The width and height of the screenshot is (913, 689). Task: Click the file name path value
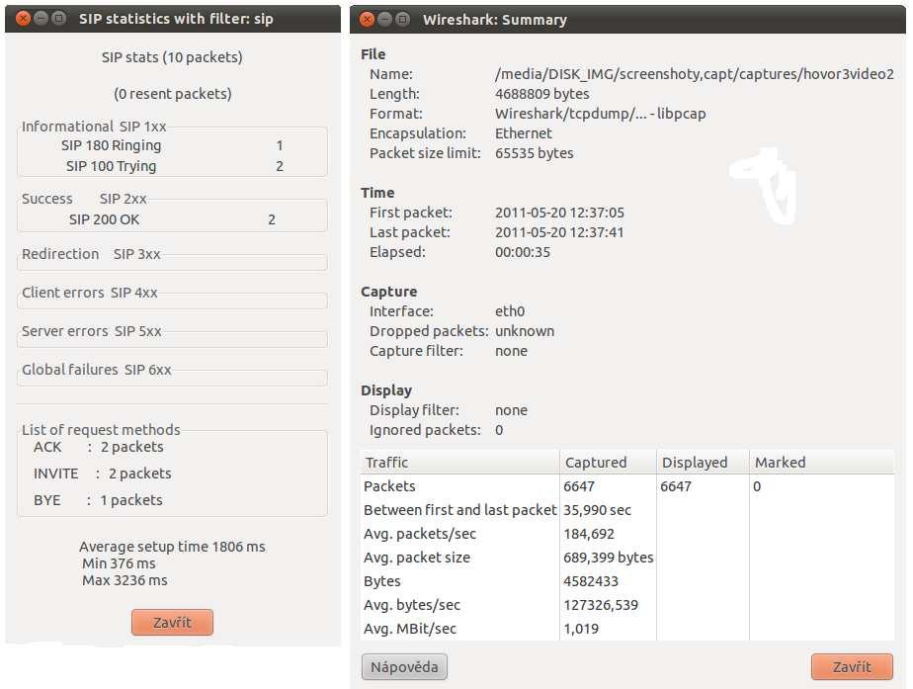[694, 74]
